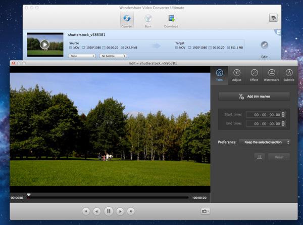Open the Convert section in the main toolbar
Image resolution: width=303 pixels, height=225 pixels.
coord(127,21)
